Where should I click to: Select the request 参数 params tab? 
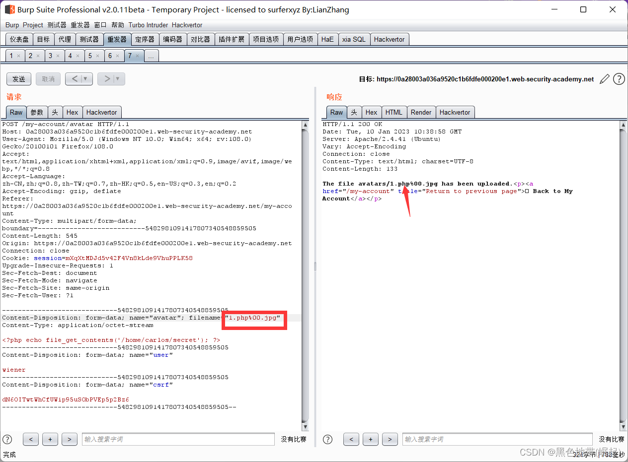(37, 112)
